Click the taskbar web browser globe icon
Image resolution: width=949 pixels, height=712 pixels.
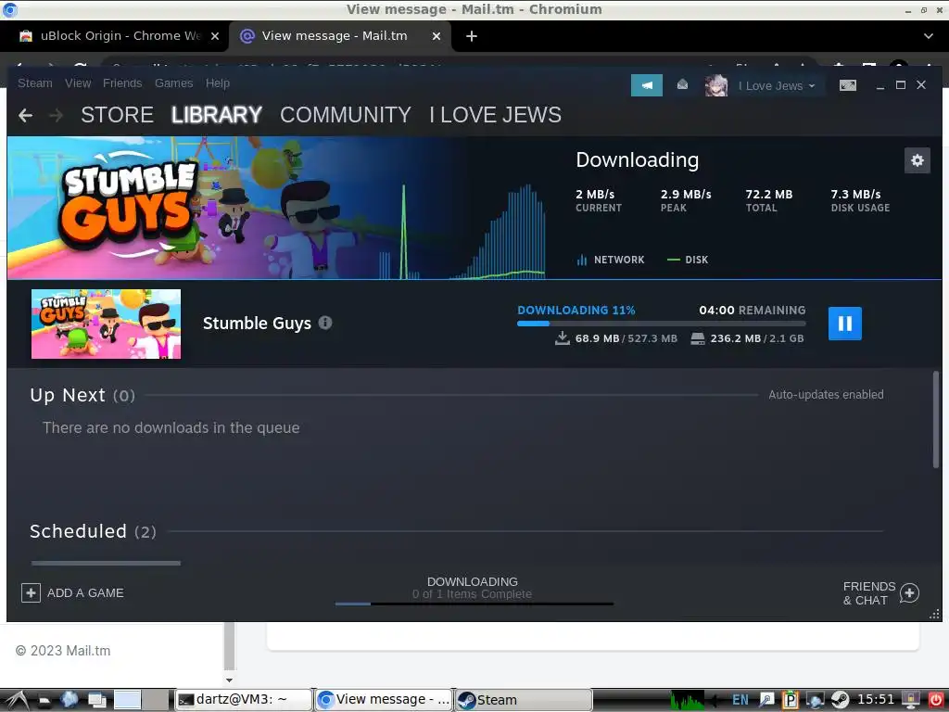click(69, 700)
